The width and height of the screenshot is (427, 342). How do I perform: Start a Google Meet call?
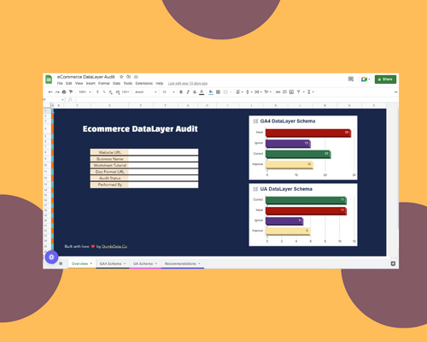point(366,80)
